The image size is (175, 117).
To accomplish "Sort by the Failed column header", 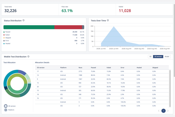I will pos(108,68).
